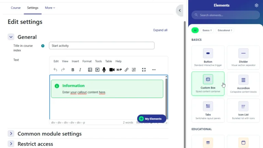Collapse the side drawer with the arrow button
263x148 pixels.
[180, 10]
